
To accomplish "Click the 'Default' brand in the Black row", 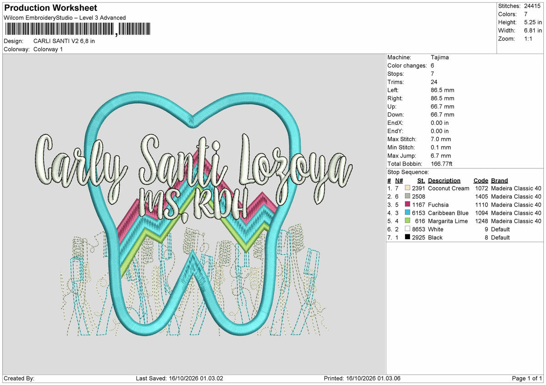I will coord(500,237).
